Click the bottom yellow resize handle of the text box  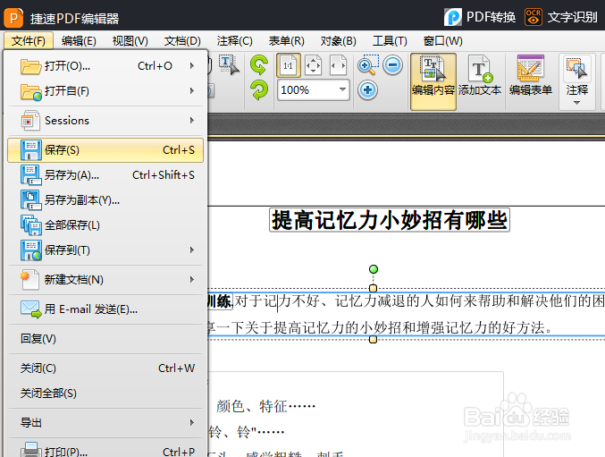373,339
